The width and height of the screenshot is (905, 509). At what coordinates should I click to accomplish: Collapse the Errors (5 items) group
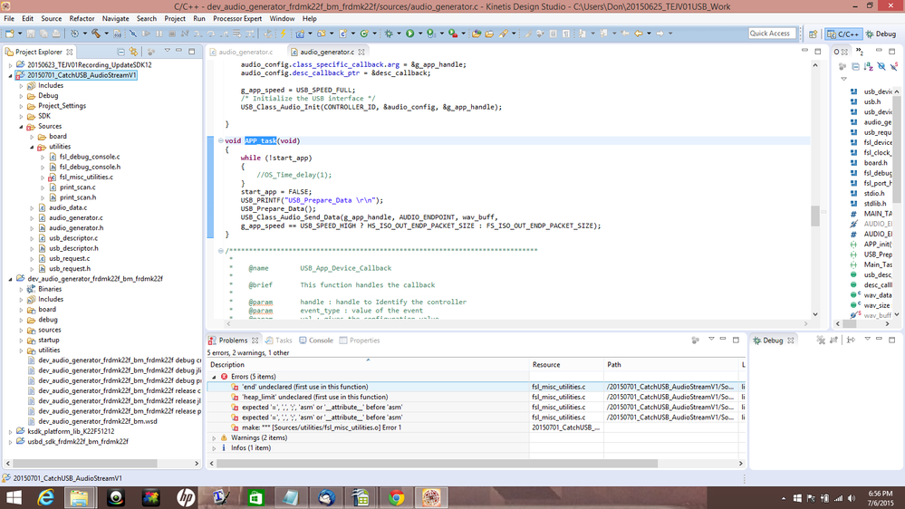[x=214, y=377]
